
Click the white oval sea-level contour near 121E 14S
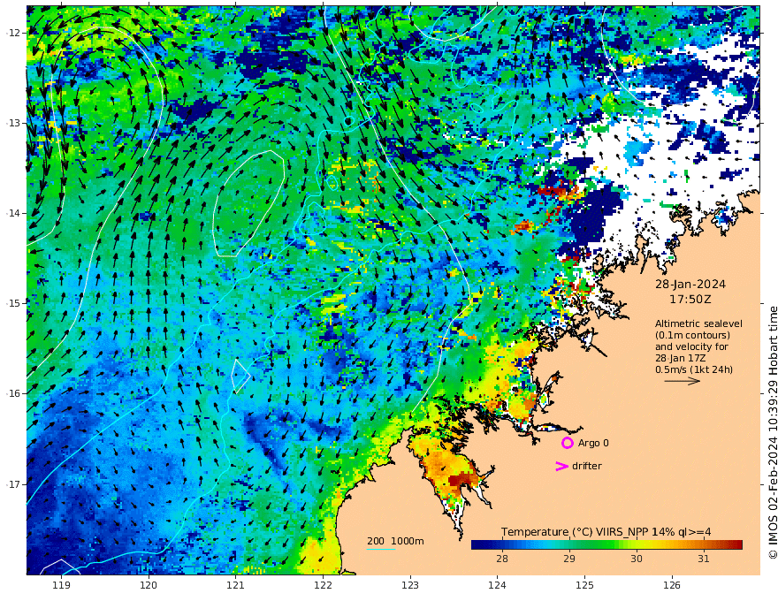[248, 204]
